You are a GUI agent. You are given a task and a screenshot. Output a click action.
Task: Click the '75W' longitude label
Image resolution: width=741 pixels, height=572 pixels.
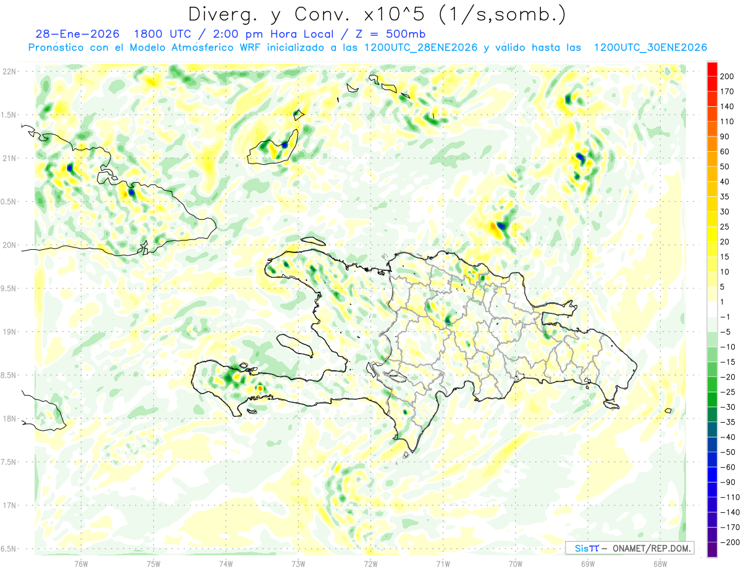pyautogui.click(x=154, y=563)
